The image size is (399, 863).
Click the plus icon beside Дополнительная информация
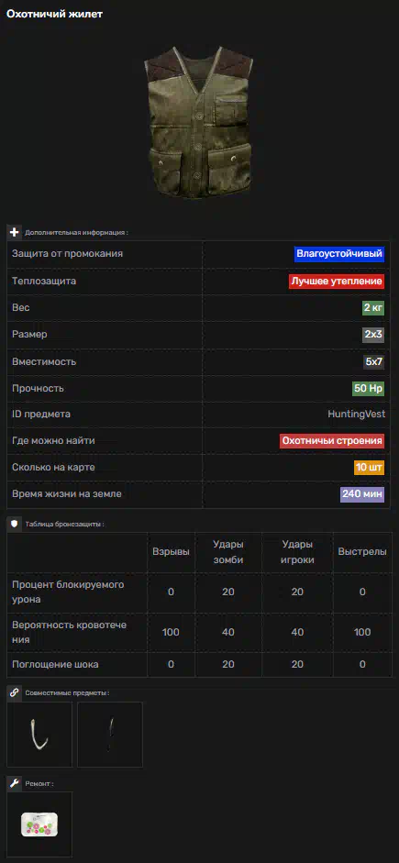pyautogui.click(x=15, y=232)
